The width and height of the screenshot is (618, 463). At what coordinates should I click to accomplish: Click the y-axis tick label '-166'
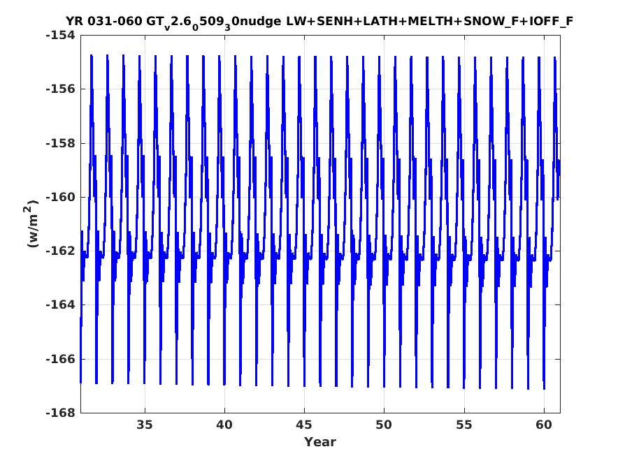[x=60, y=359]
